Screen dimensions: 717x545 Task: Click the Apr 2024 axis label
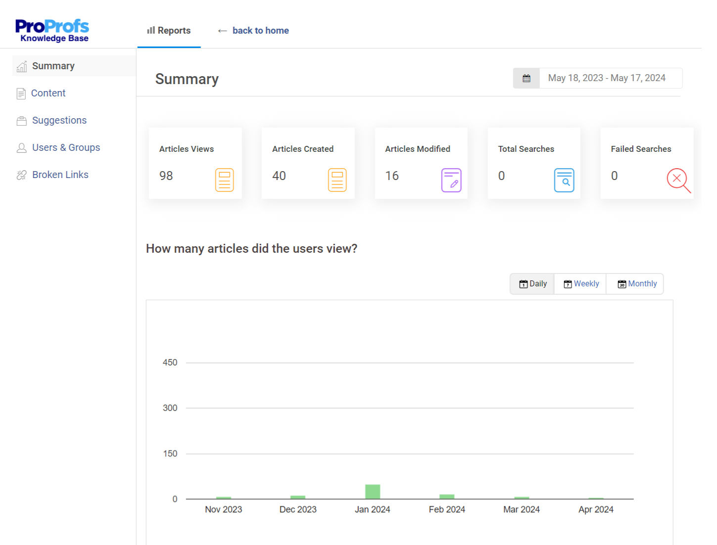point(596,509)
